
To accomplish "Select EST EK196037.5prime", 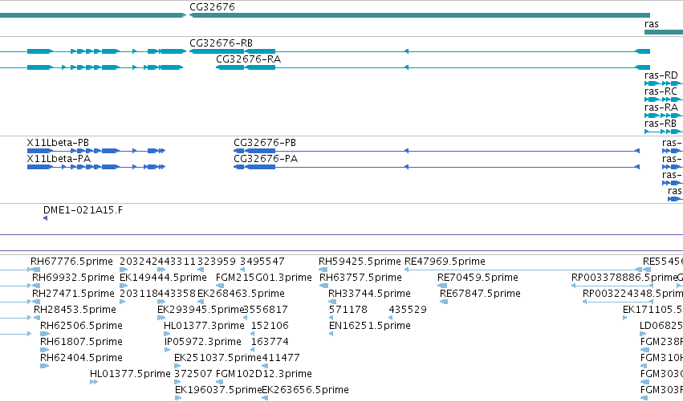I will pos(218,390).
